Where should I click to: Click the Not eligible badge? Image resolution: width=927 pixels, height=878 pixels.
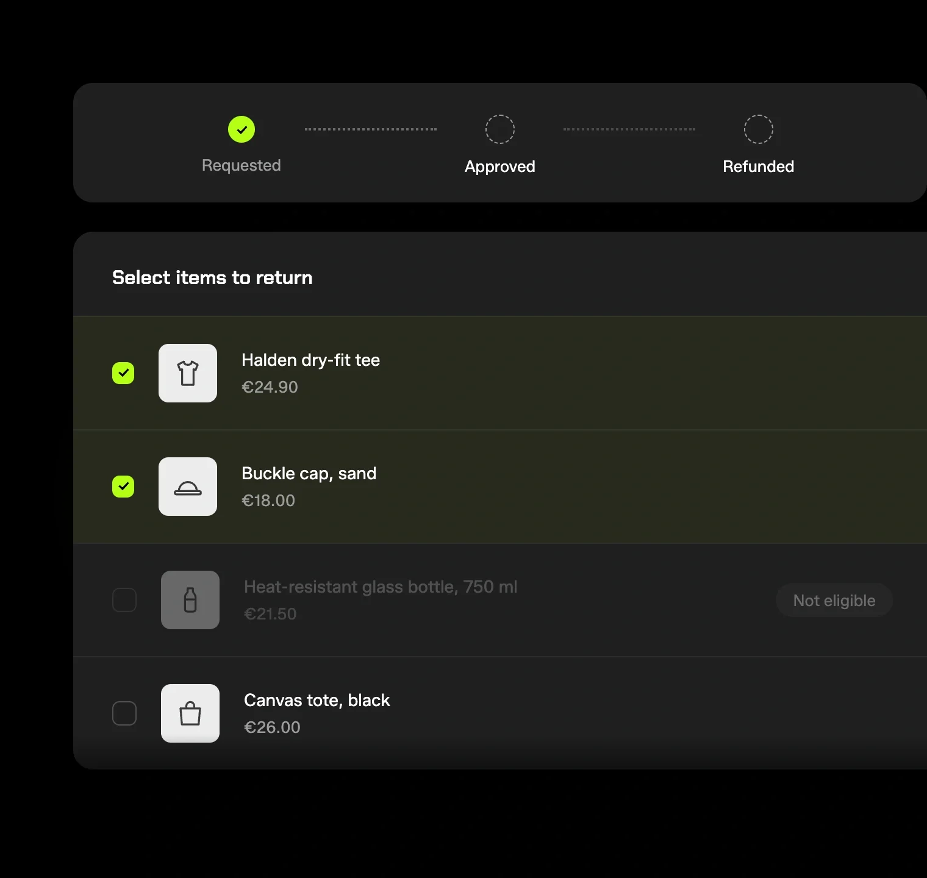[x=834, y=601]
